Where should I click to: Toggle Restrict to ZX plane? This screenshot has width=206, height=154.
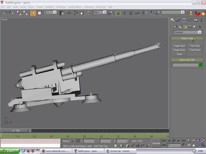pos(137,13)
